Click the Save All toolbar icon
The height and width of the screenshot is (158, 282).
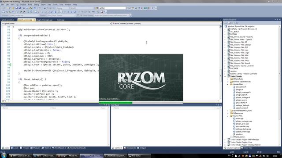click(x=19, y=8)
